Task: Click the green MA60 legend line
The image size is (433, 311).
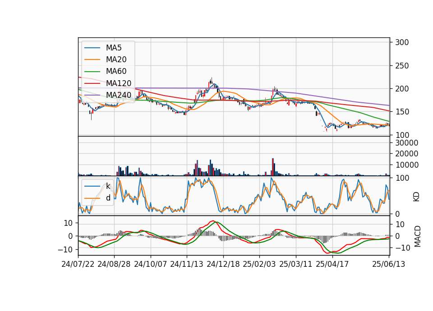Action: coord(92,72)
